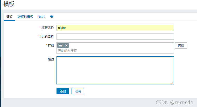
Task: Open the 宏 tab
Action: (x=51, y=17)
